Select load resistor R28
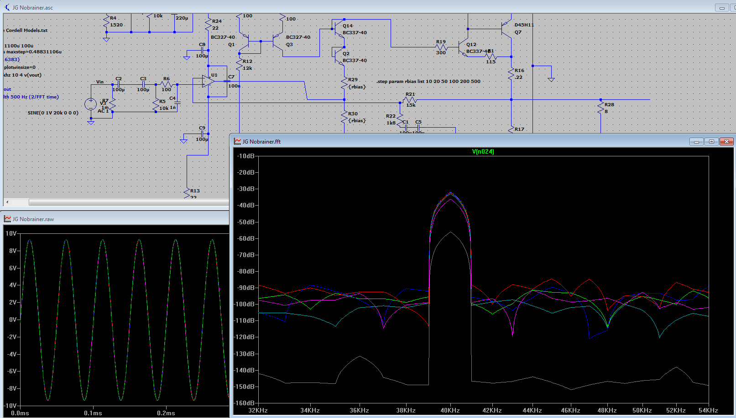The width and height of the screenshot is (736, 418). (x=601, y=108)
